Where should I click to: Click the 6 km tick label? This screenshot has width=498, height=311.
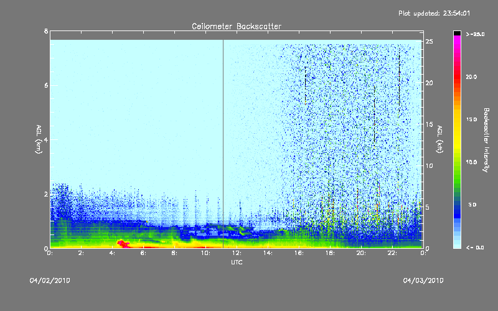(x=46, y=85)
